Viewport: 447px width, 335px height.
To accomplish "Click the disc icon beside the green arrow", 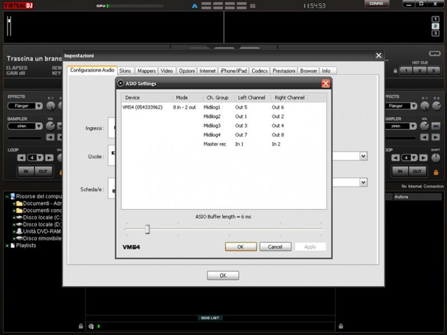I will click(91, 327).
